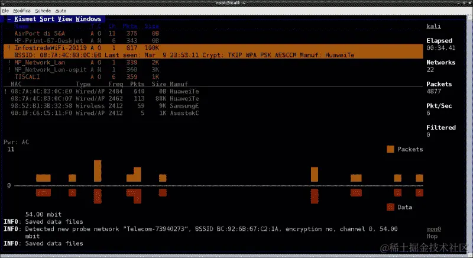This screenshot has height=258, width=473.
Task: Open the Aiuto menu
Action: [61, 11]
